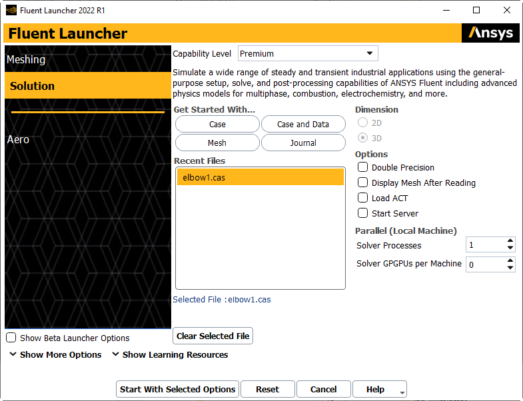
Task: Switch to the Meshing mode
Action: (x=26, y=59)
